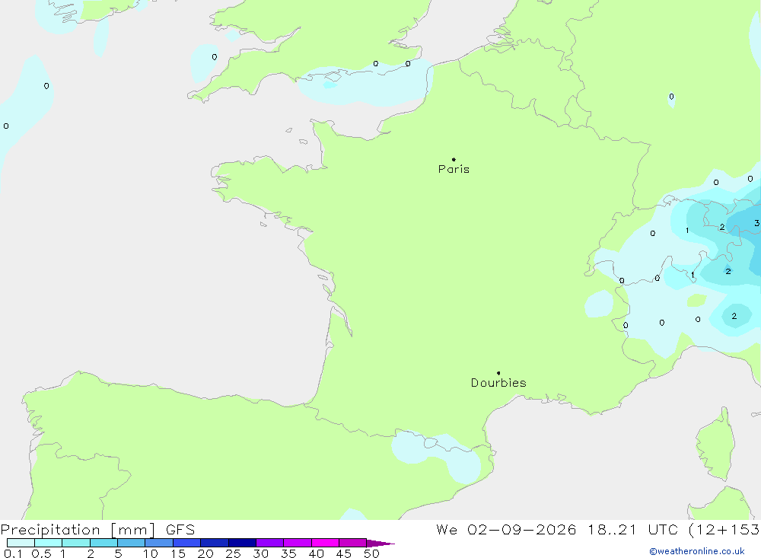Click the '(12+153' forecast offset text
Screen dimensions: 761x558
click(x=724, y=530)
